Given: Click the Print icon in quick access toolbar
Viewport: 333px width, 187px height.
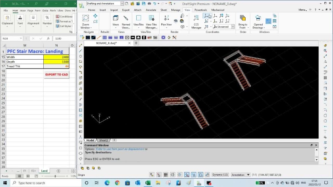Looking at the screenshot, I should (149, 3).
